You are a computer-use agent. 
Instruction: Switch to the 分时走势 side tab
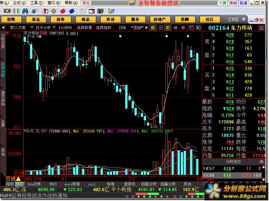[3, 41]
